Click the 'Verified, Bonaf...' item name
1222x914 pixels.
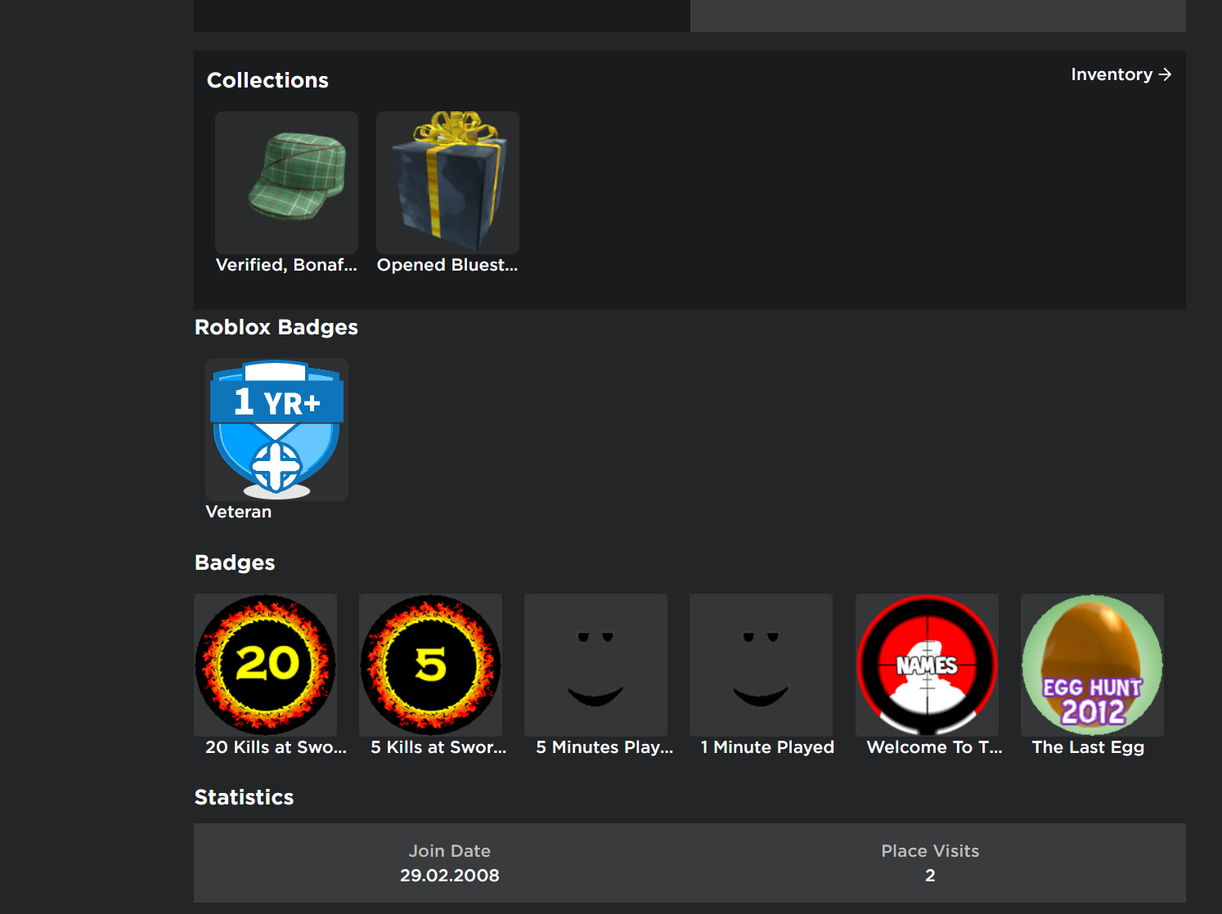pos(286,265)
